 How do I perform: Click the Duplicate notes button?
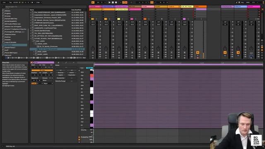[72, 75]
